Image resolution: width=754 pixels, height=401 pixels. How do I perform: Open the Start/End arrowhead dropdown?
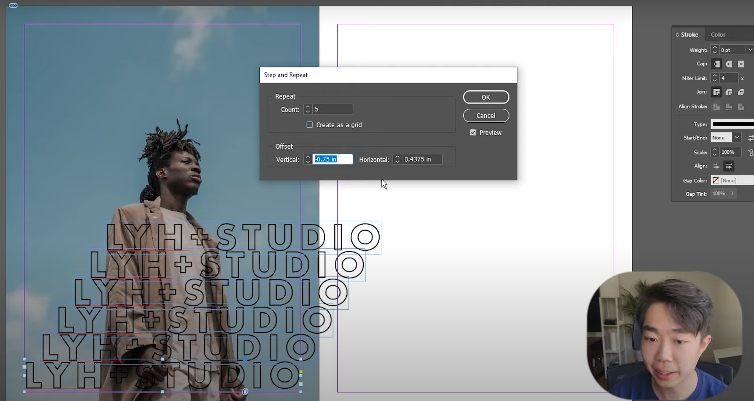point(737,138)
